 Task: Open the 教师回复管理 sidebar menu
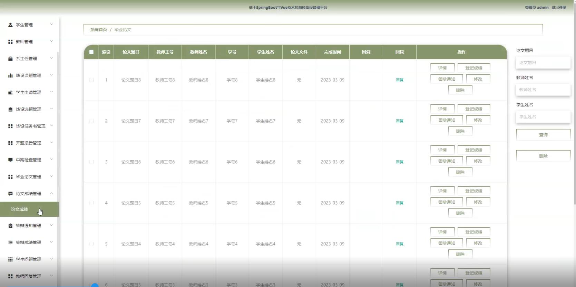pos(30,276)
